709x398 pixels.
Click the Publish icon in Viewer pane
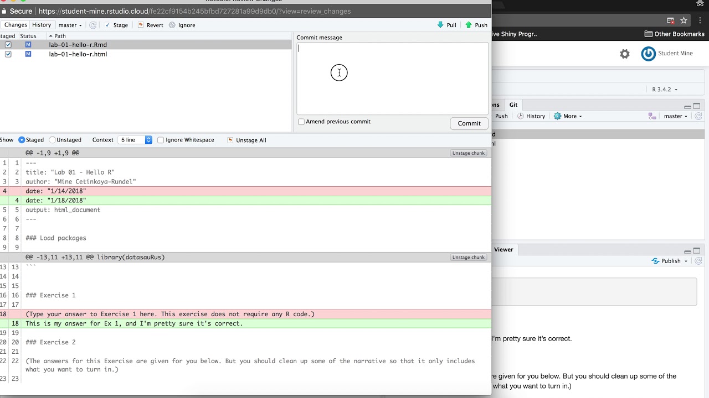pyautogui.click(x=655, y=261)
